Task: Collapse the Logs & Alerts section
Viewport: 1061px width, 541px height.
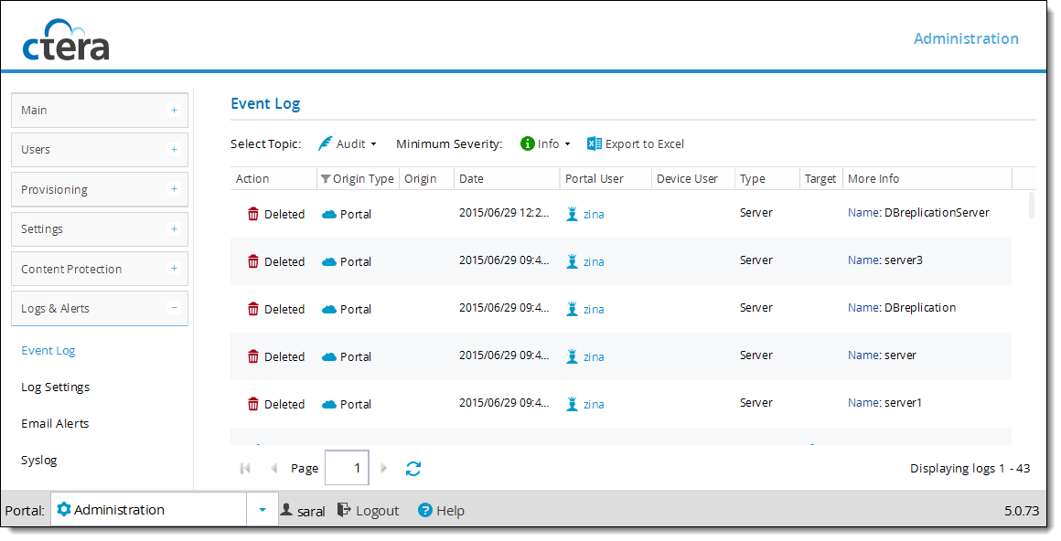Action: tap(100, 308)
